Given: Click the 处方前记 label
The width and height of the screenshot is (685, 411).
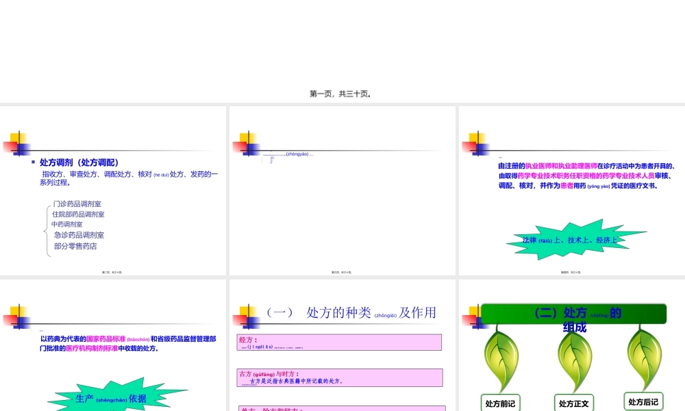Looking at the screenshot, I should [500, 403].
